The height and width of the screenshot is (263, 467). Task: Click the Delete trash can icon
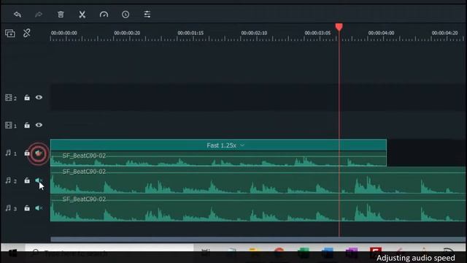61,15
